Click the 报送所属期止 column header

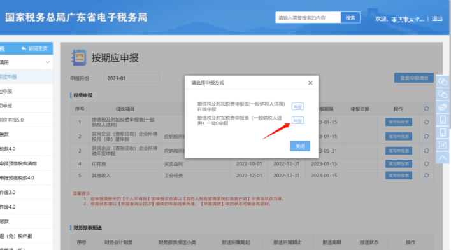tap(287, 242)
